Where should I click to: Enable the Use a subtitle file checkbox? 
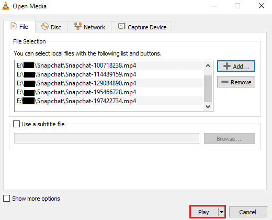16,124
